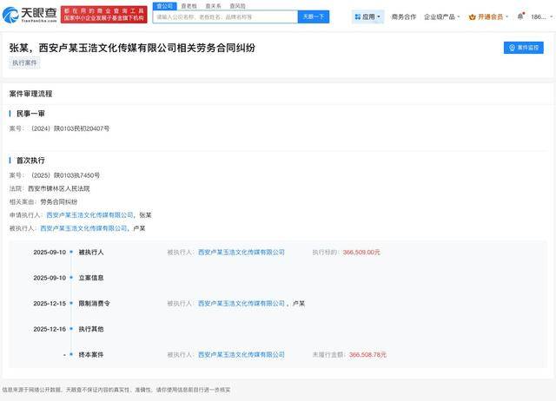The image size is (556, 401).
Task: Click the 案件监控 monitor button
Action: click(523, 48)
